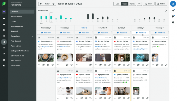Add Note for Monday 6
The width and height of the screenshot is (177, 101).
pos(141,32)
